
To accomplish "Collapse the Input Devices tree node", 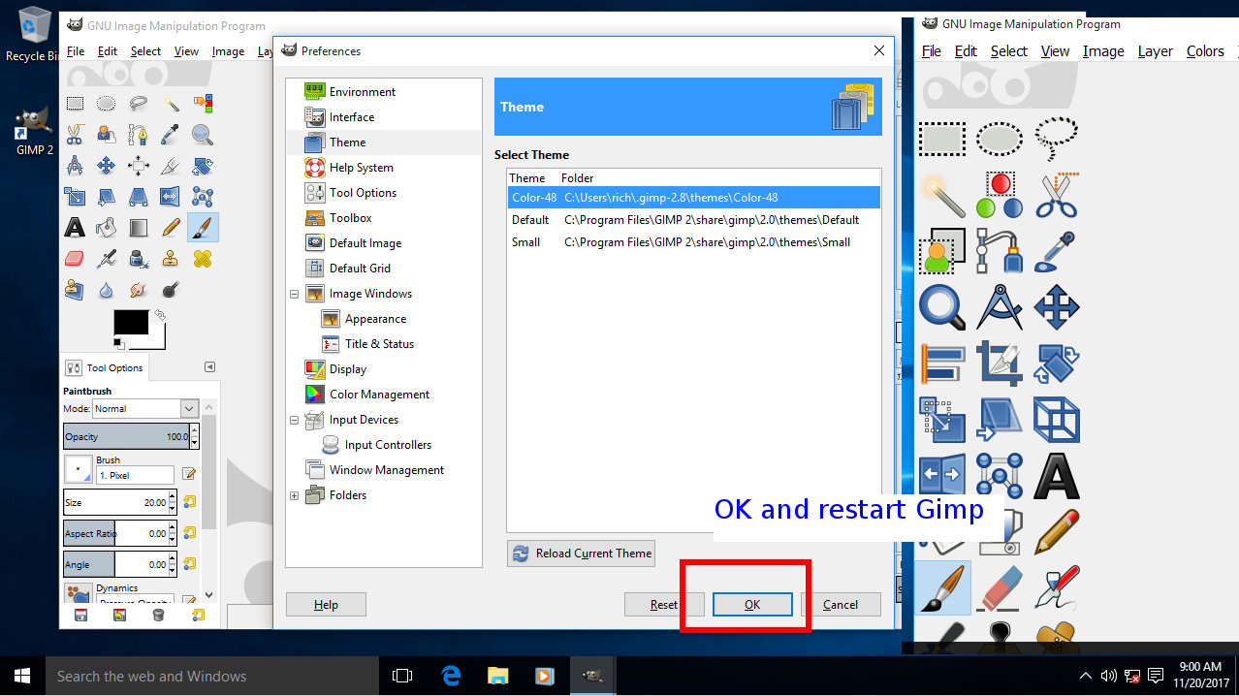I will tap(294, 420).
